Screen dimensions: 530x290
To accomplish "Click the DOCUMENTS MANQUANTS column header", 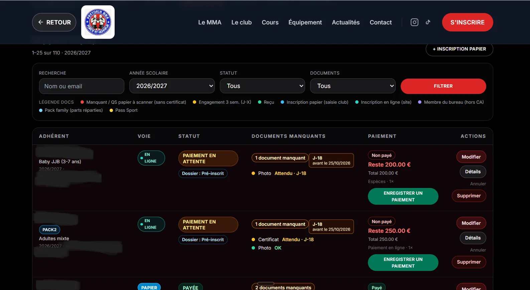I will coord(288,136).
